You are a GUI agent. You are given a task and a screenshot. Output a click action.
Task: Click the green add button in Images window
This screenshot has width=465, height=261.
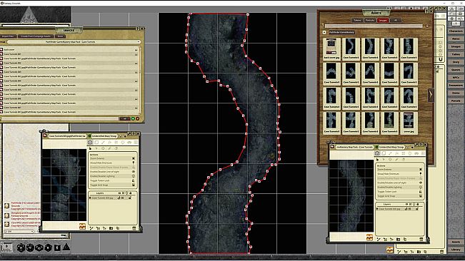coord(133,118)
